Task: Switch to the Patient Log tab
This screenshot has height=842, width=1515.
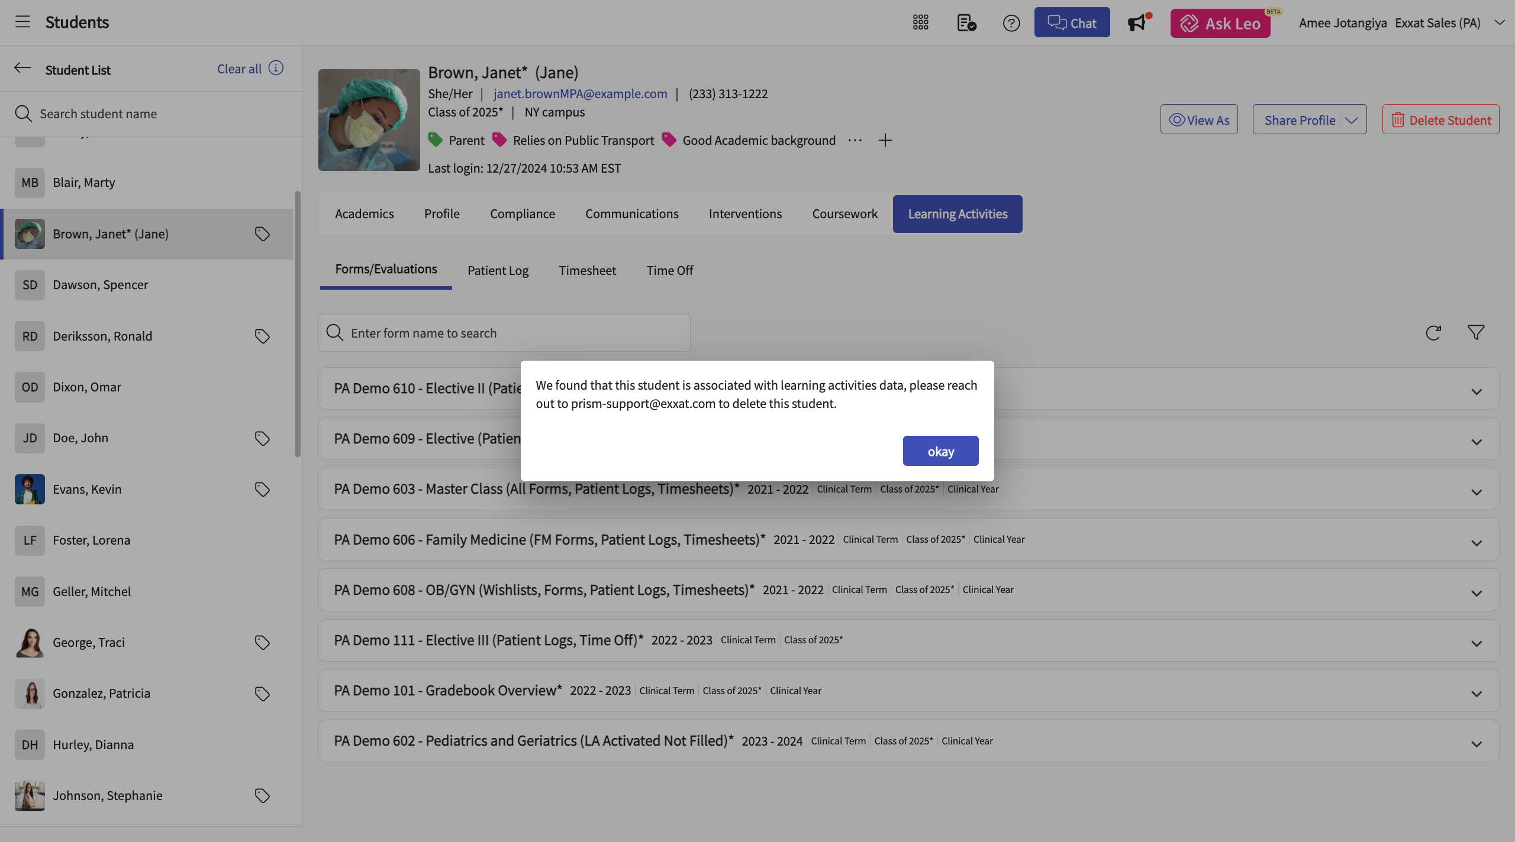Action: [498, 271]
